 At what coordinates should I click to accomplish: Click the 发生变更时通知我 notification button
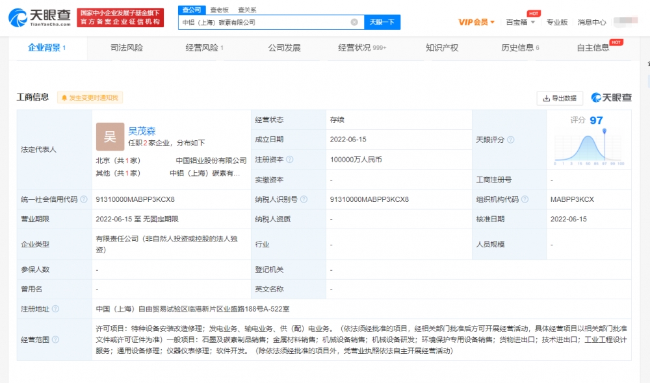[90, 98]
